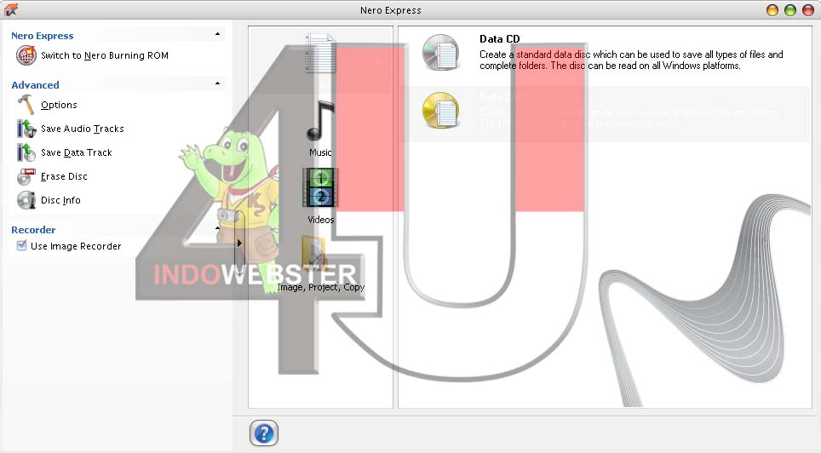Viewport: 821px width, 453px height.
Task: Click the Save Audio Tracks icon
Action: 26,129
